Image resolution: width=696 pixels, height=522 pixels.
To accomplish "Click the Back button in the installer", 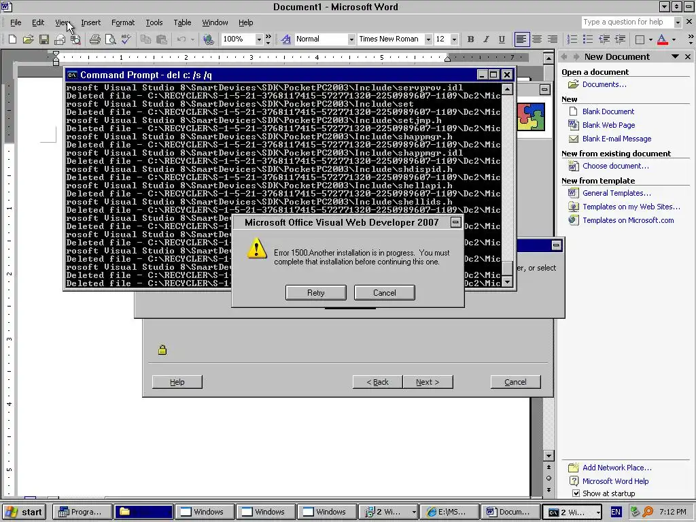I will click(x=378, y=382).
